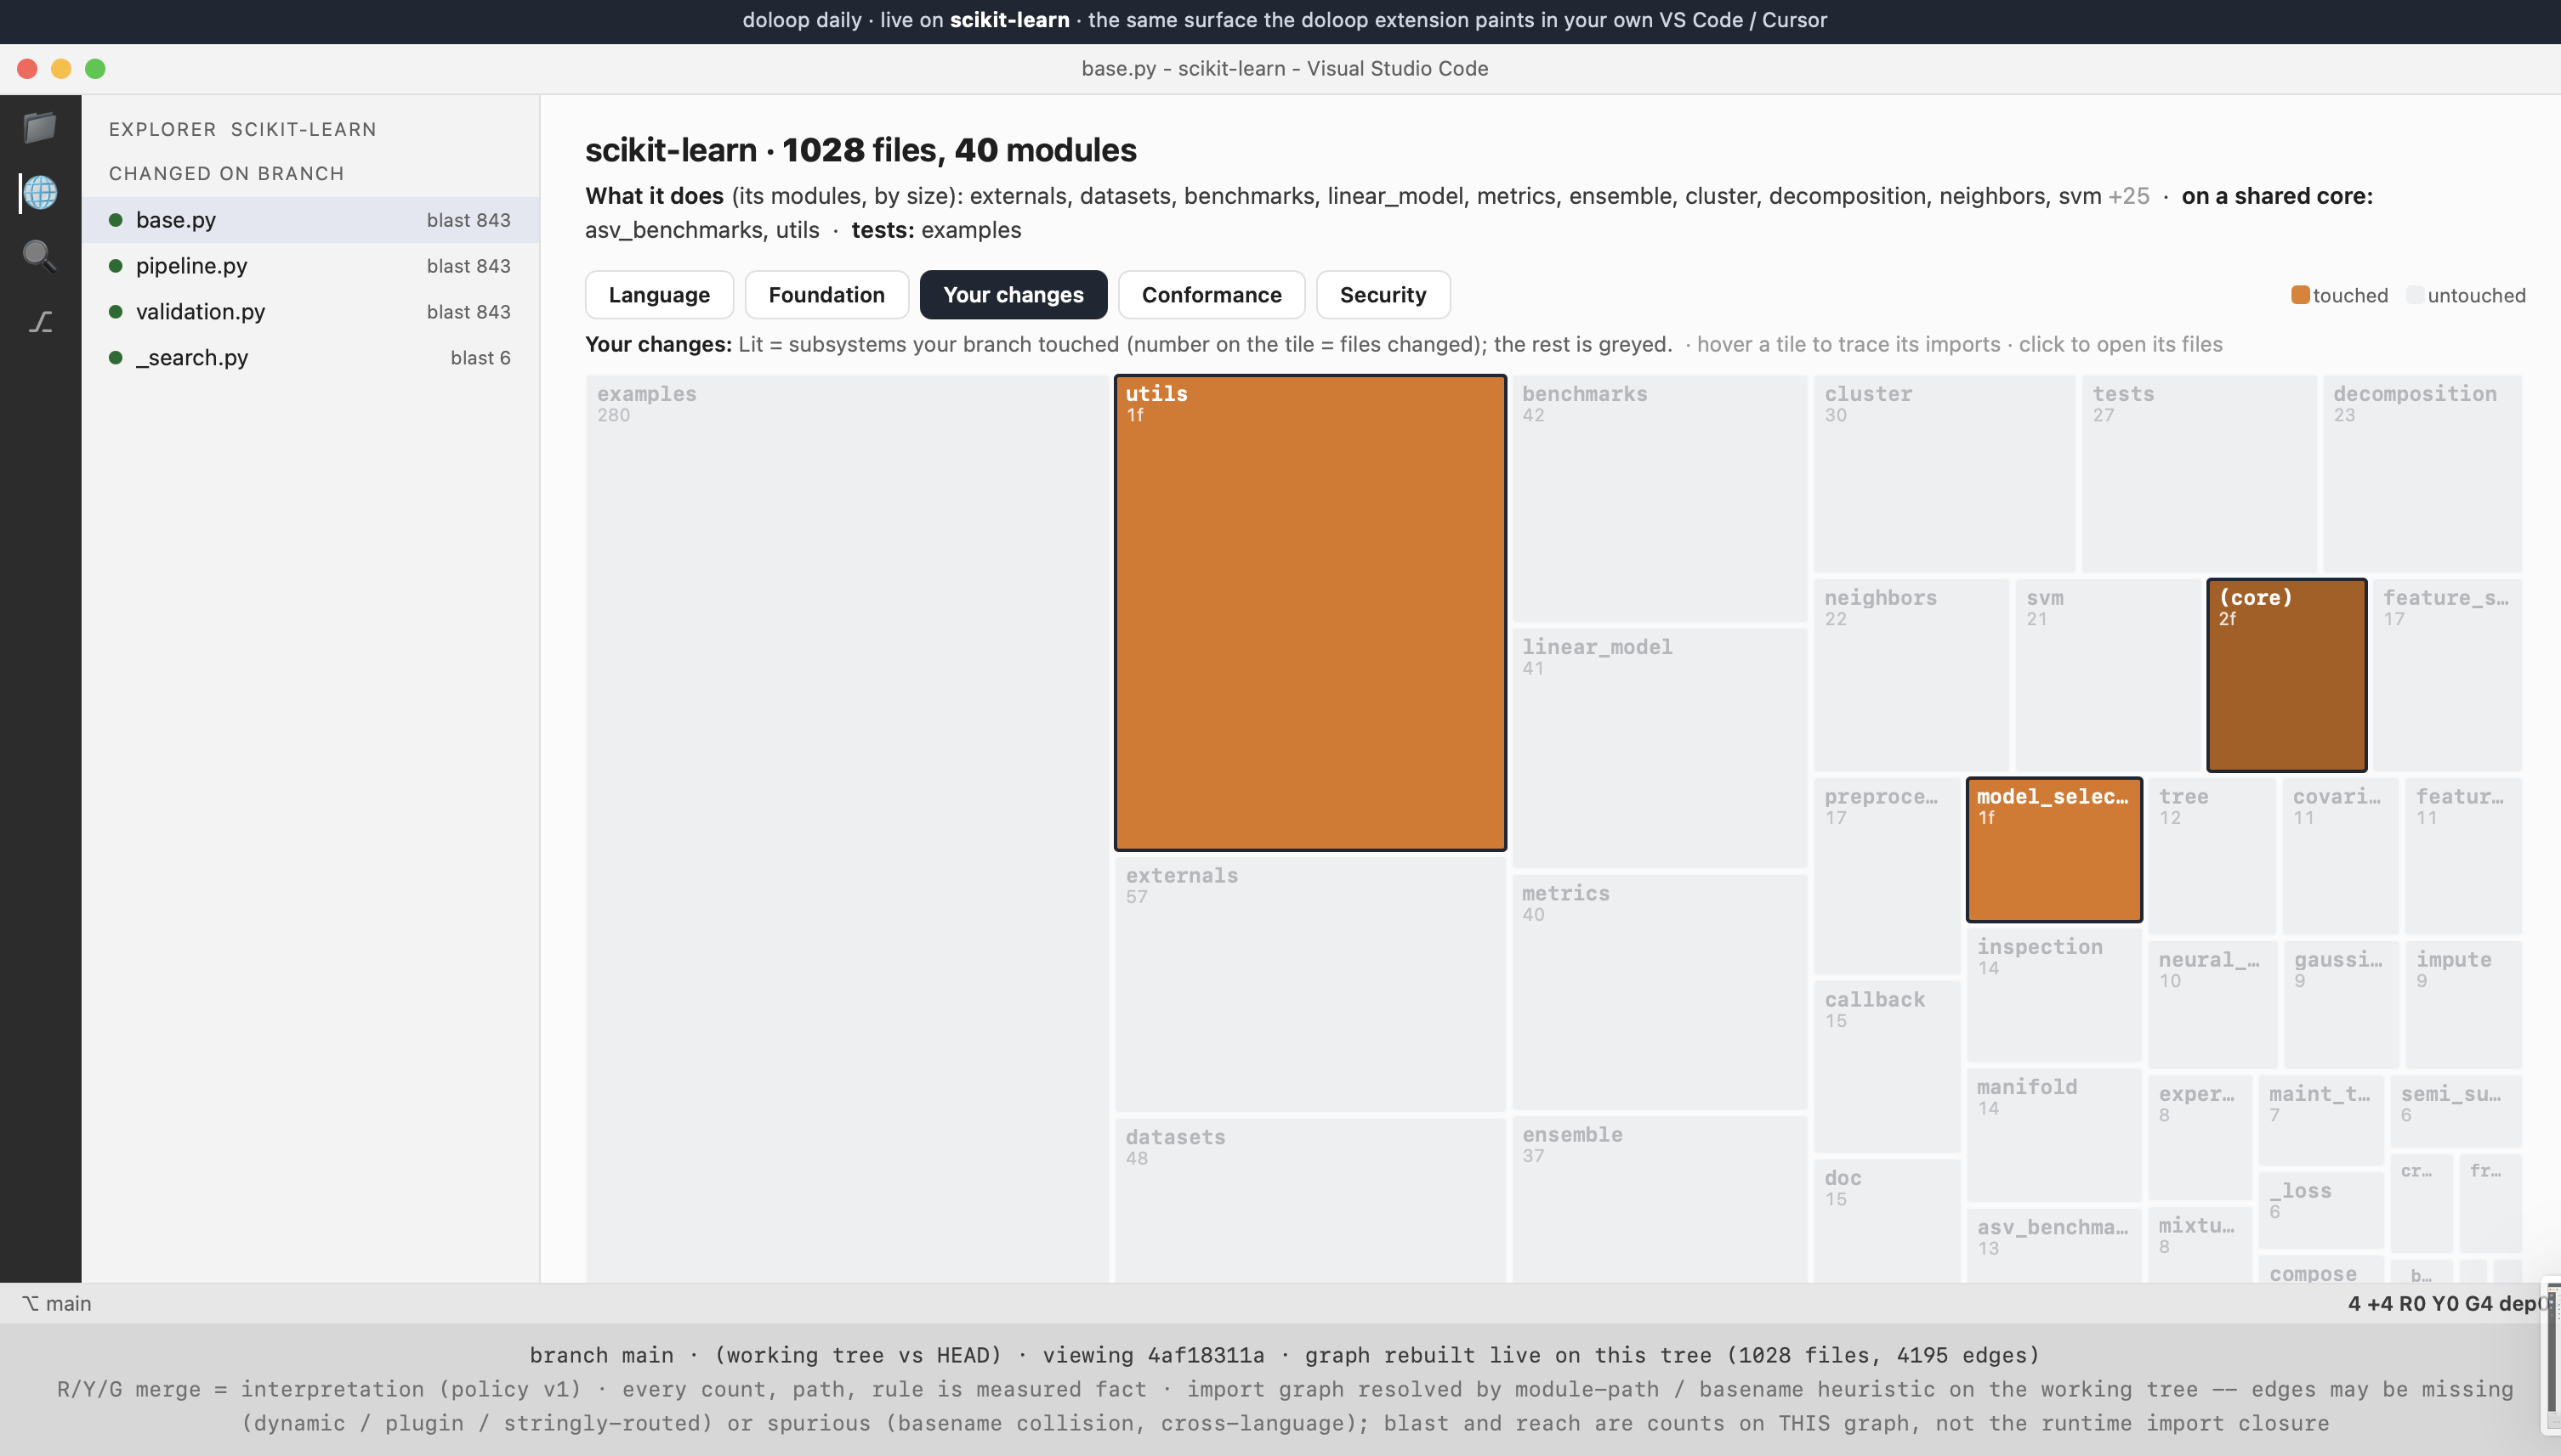Open the Conformance tab
The width and height of the screenshot is (2561, 1456).
point(1212,295)
